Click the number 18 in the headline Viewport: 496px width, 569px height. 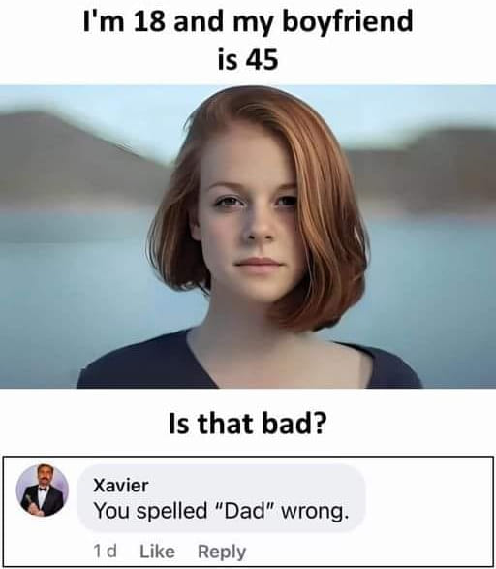pyautogui.click(x=149, y=20)
